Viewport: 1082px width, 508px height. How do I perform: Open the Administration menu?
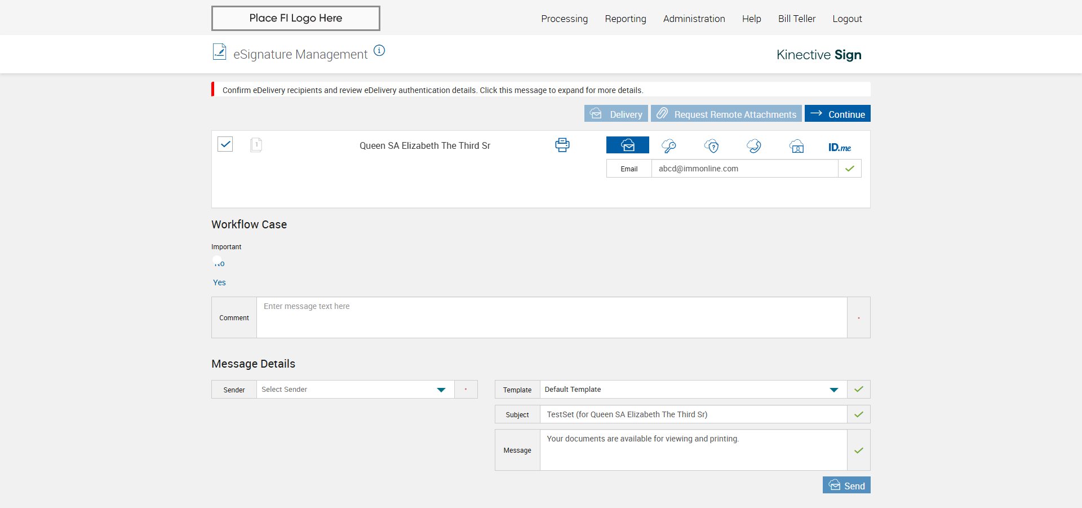tap(694, 19)
